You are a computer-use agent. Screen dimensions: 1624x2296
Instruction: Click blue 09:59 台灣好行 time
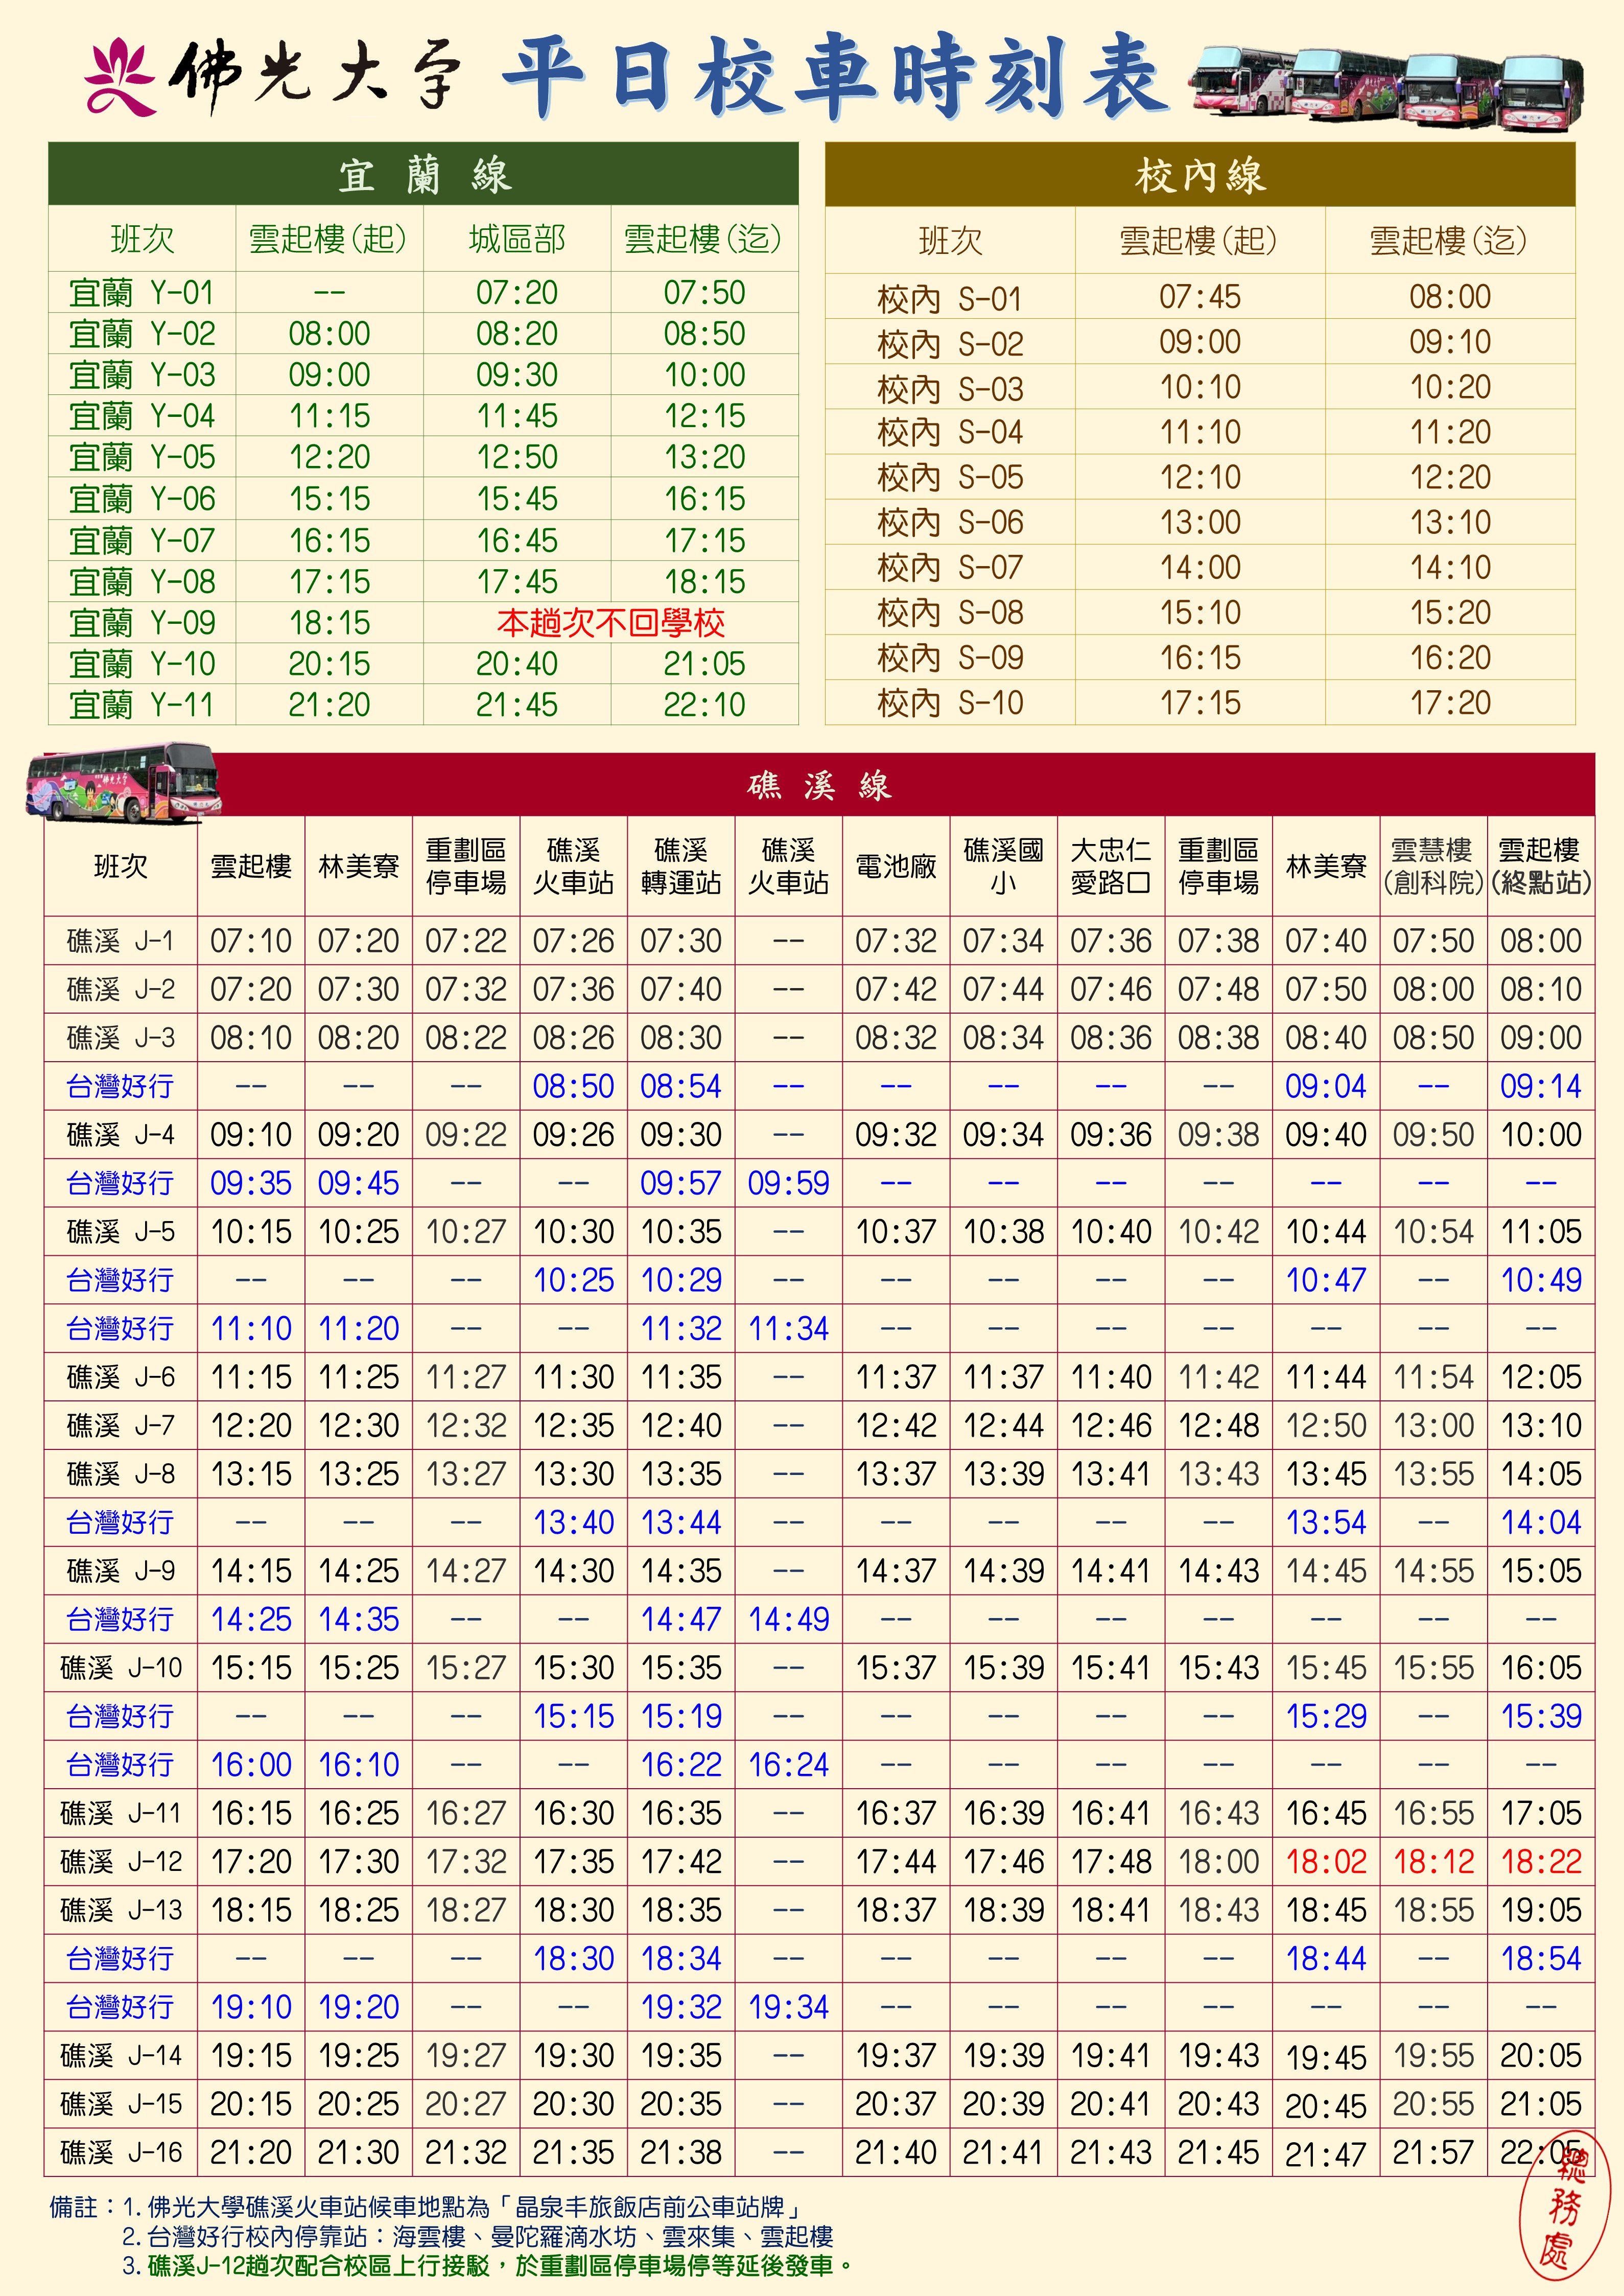789,1183
